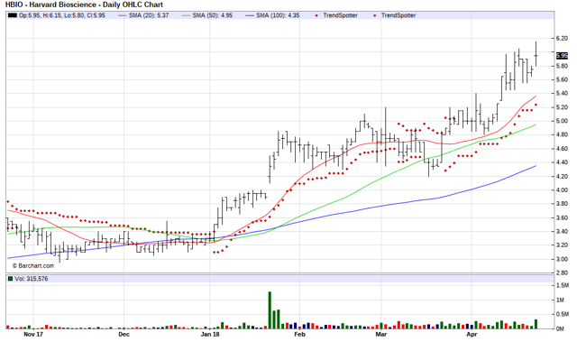This screenshot has width=577, height=351.
Task: Click the tallest green volume bar
Action: (x=270, y=310)
